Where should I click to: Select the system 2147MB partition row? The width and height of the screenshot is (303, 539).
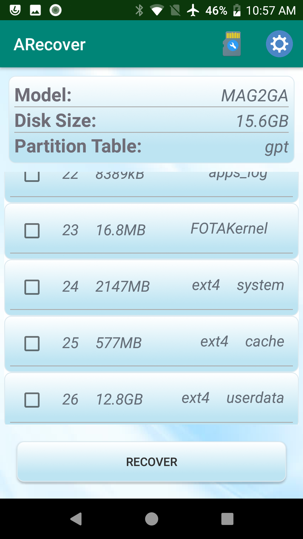(151, 287)
